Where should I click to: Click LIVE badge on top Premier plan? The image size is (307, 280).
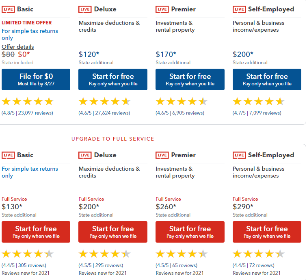pyautogui.click(x=162, y=9)
